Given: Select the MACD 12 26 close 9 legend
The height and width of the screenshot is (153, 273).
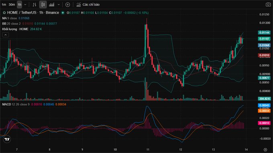Looking at the screenshot, I should (x=16, y=104).
